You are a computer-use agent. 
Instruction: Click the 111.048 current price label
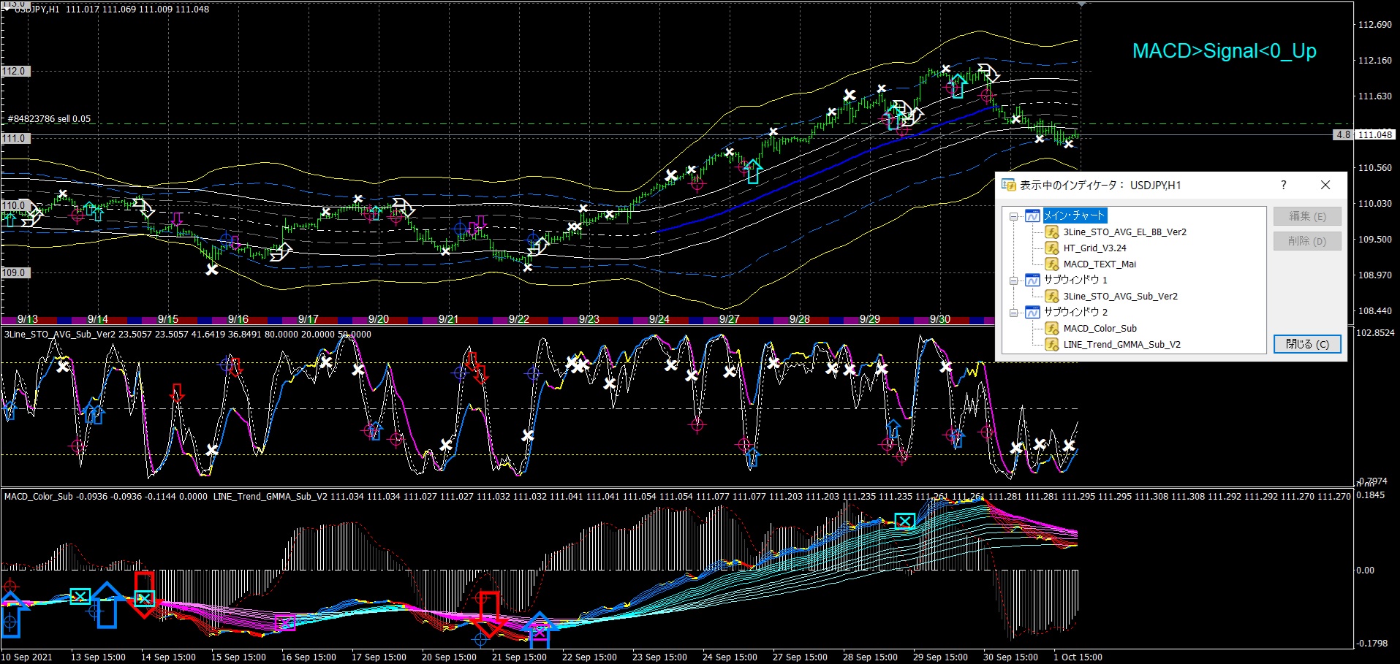point(1375,134)
